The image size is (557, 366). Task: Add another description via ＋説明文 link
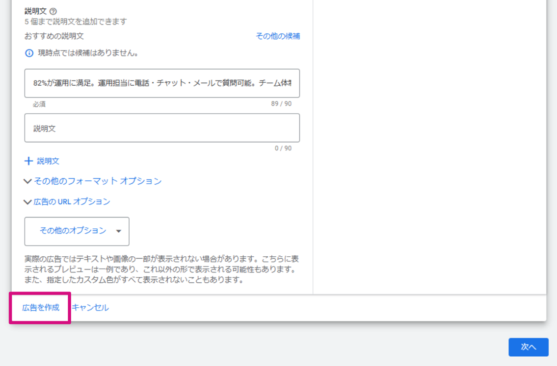point(42,161)
